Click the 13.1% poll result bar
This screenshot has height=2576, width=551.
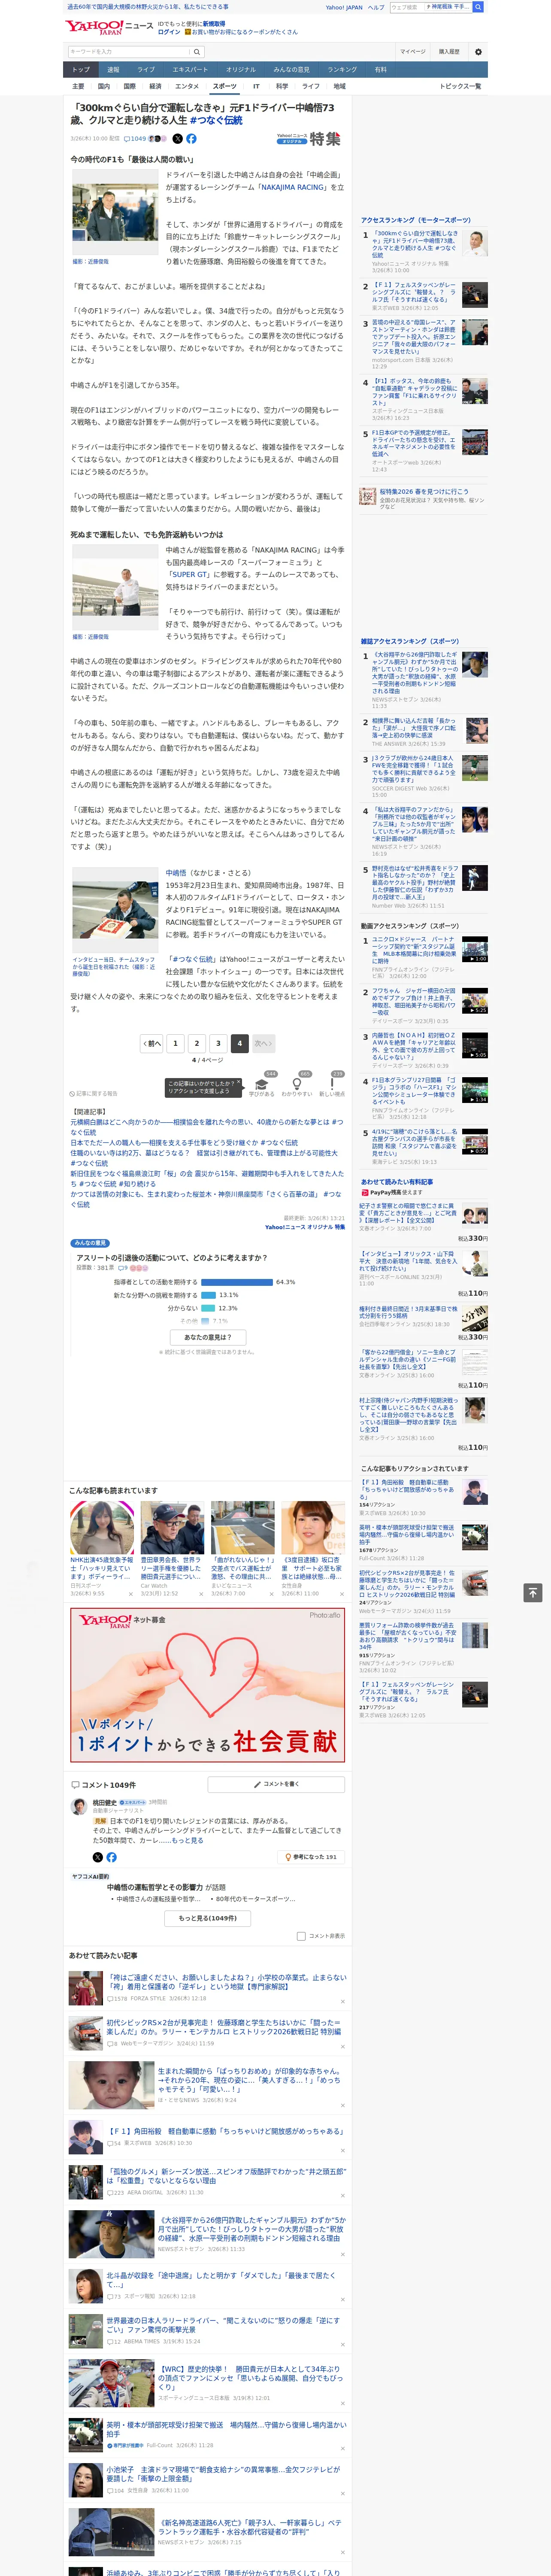coord(208,1295)
